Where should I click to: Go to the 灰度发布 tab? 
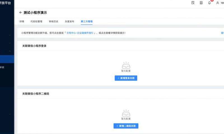tap(69, 21)
